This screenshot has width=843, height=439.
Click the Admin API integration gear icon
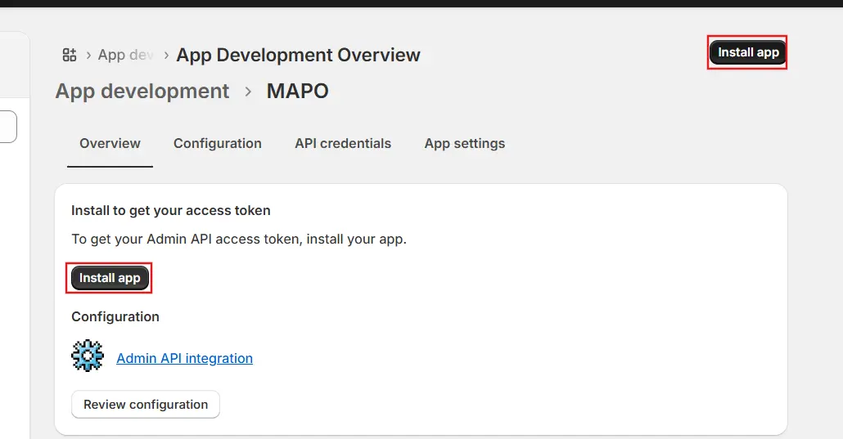click(x=88, y=356)
